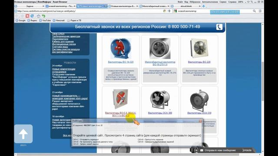Open the 'Трубопроводная арматура' sidebar link
This screenshot has width=278, height=156.
point(66,36)
